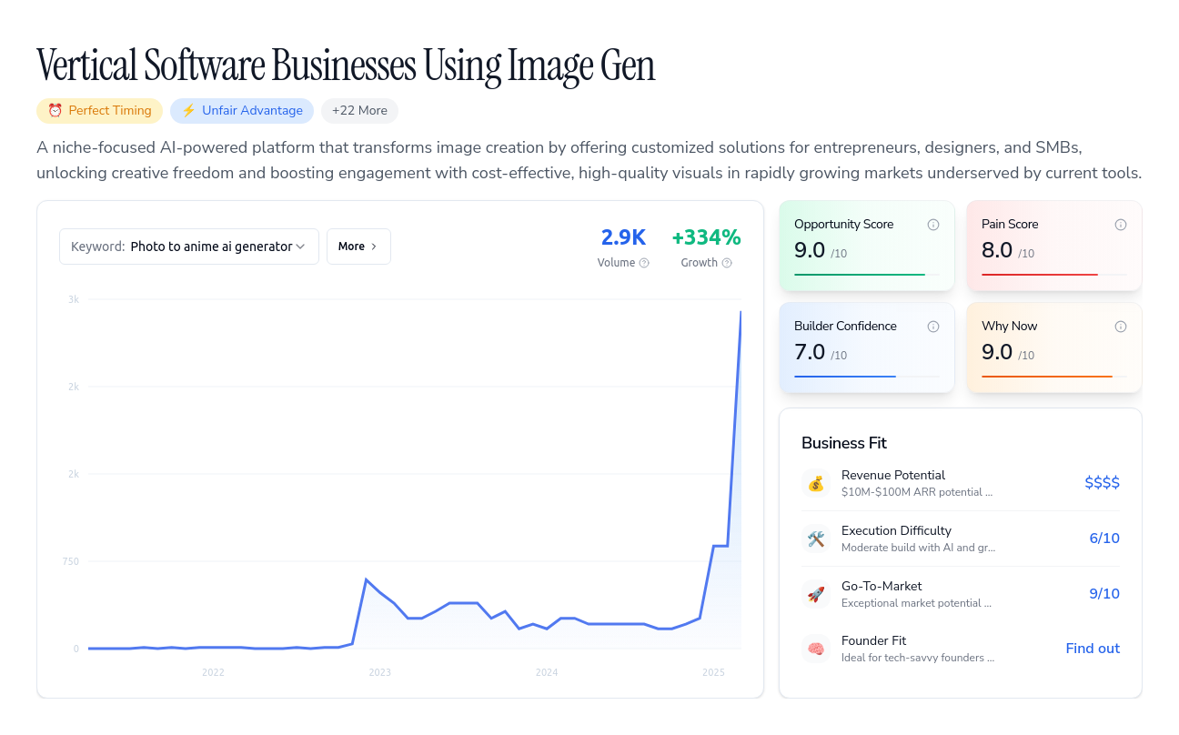
Task: Open the Keyword dropdown selector
Action: 189,247
